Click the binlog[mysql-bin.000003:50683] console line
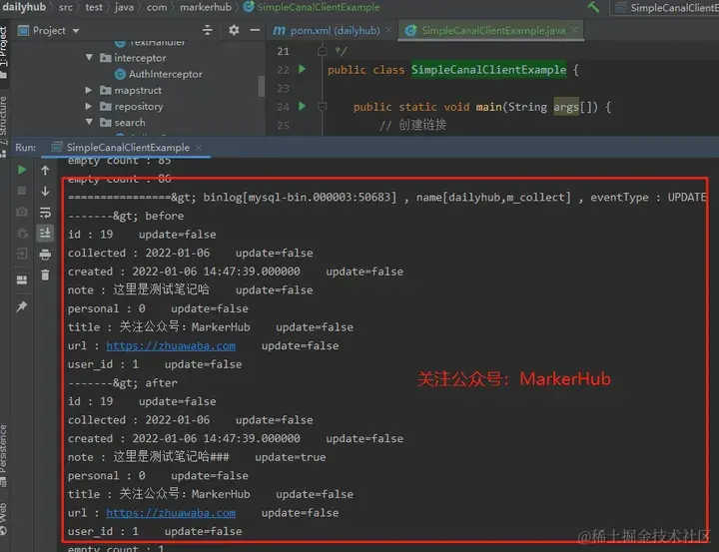 tap(387, 198)
